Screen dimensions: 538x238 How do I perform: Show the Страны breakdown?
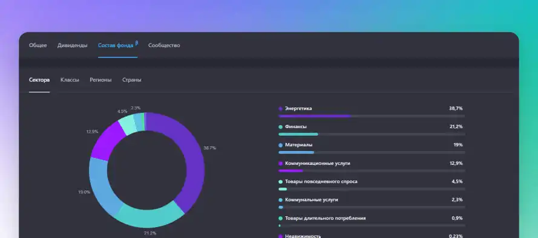(x=132, y=80)
